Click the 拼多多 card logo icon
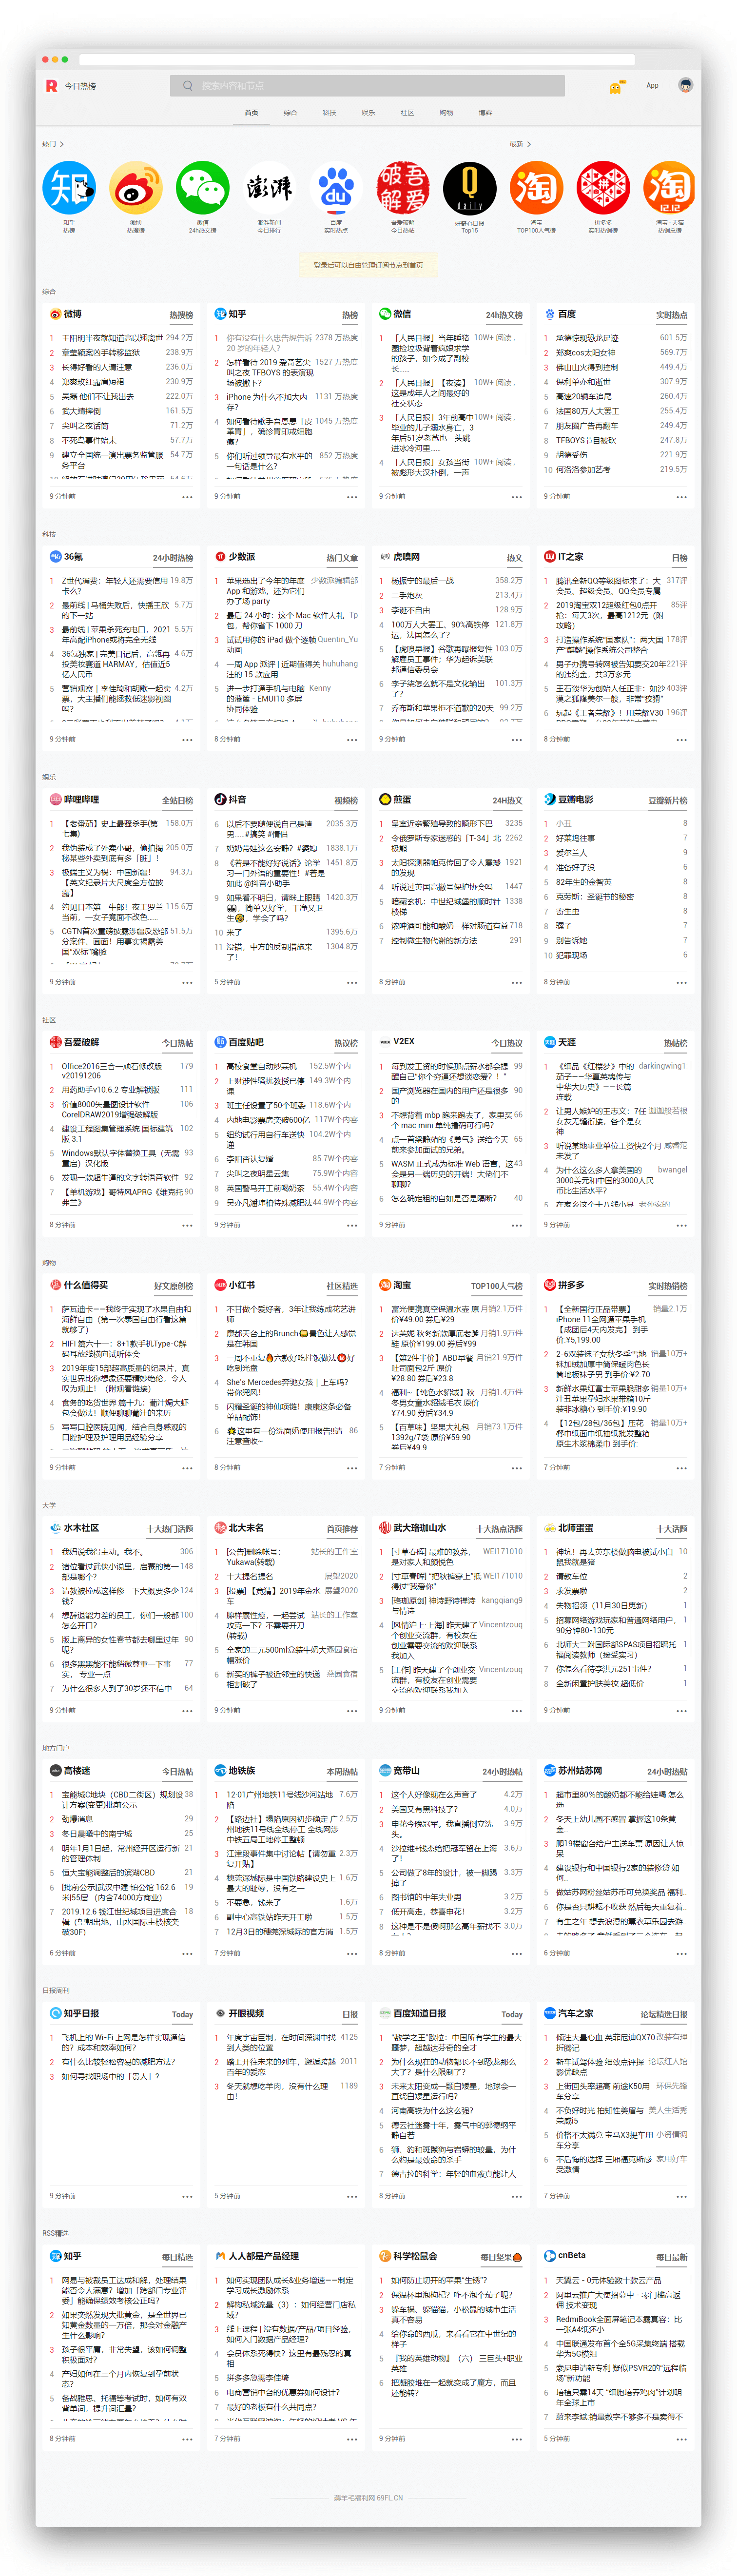 [549, 1285]
